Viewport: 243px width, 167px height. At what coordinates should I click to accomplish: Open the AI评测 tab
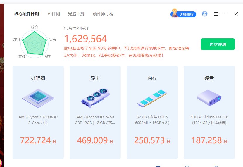click(54, 14)
